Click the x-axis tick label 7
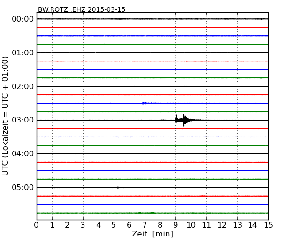 145,225
